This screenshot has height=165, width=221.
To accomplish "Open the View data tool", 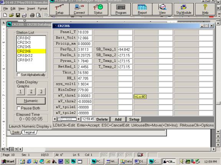I will click(162, 9).
